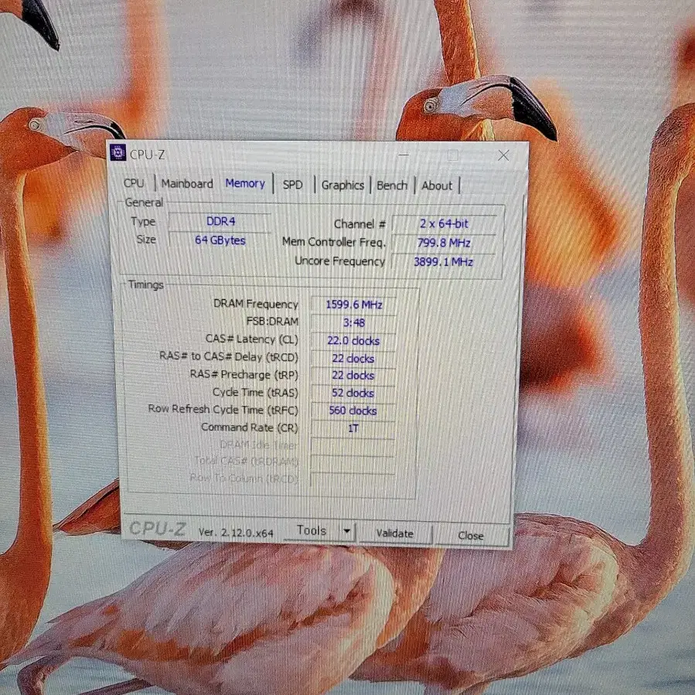The width and height of the screenshot is (695, 695).
Task: Click the 799.8 MHz controller frequency value
Action: pos(444,243)
